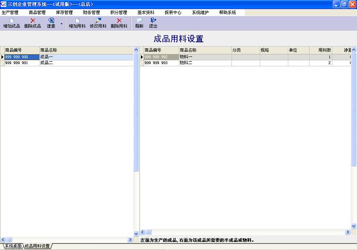
Task: Open the 报表中心 menu
Action: (173, 13)
